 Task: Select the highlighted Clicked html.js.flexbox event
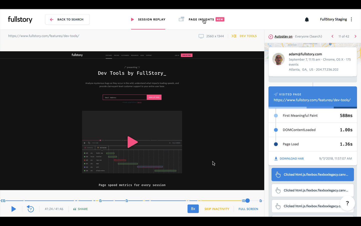point(313,175)
